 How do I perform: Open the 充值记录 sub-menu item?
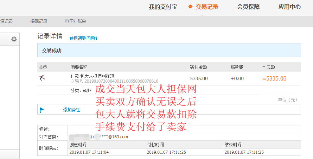click(x=6, y=21)
